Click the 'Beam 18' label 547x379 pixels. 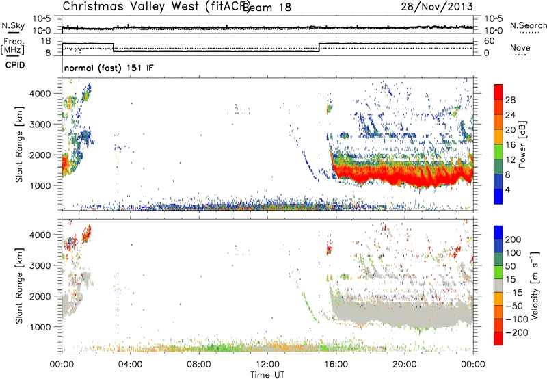tap(267, 7)
